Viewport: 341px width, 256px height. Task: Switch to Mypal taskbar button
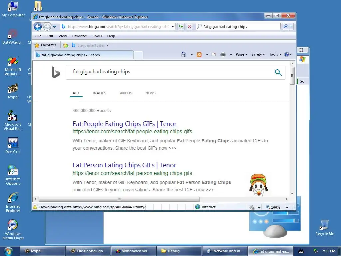(x=42, y=251)
